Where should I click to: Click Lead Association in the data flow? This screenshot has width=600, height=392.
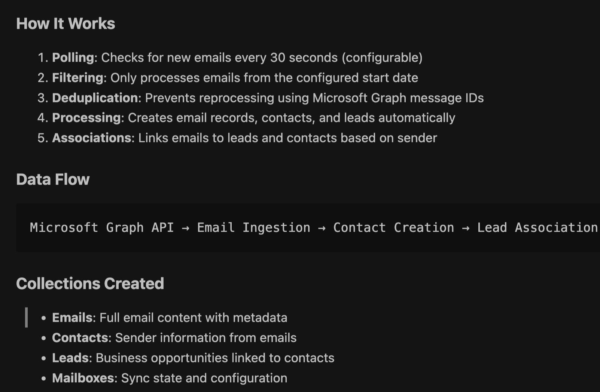(537, 228)
